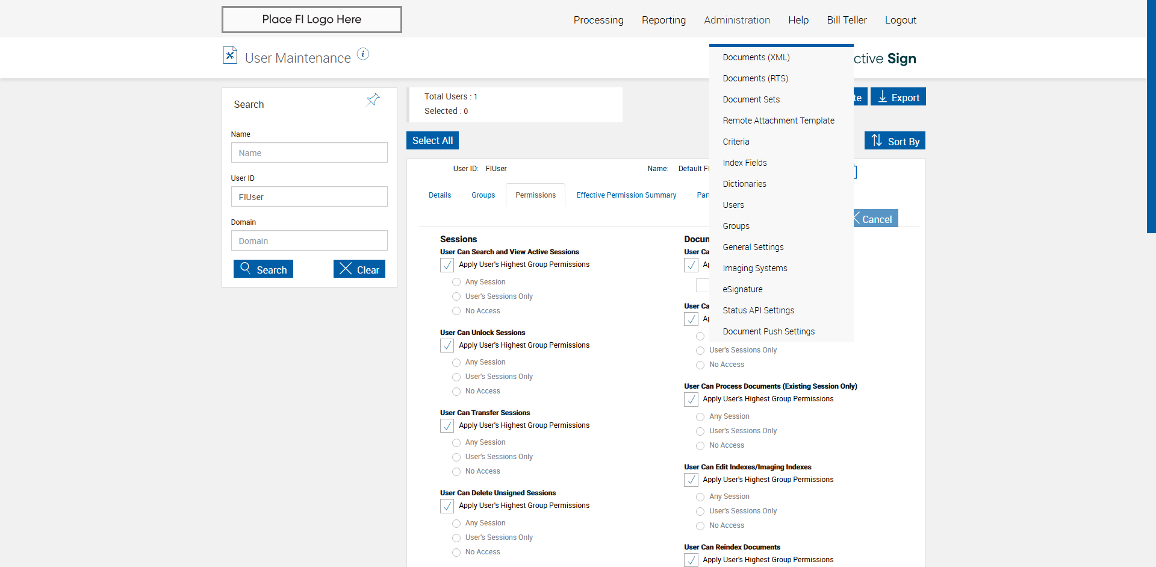Click the Select All button
The width and height of the screenshot is (1156, 567).
432,140
